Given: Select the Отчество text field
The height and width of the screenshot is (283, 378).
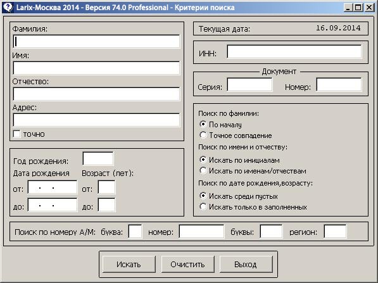Looking at the screenshot, I should 96,94.
